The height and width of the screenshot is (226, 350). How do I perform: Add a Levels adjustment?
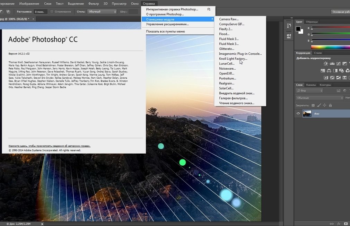332,64
